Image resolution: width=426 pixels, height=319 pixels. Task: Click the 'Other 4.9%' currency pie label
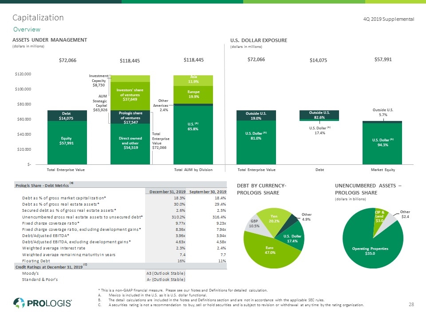[307, 217]
